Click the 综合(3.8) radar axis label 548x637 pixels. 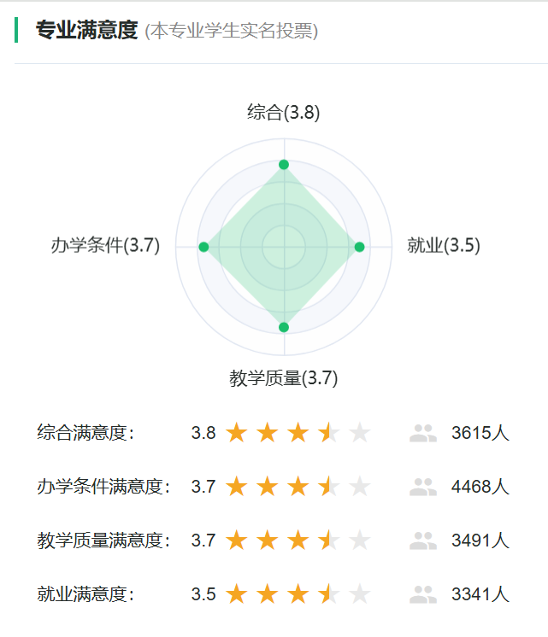(x=284, y=113)
